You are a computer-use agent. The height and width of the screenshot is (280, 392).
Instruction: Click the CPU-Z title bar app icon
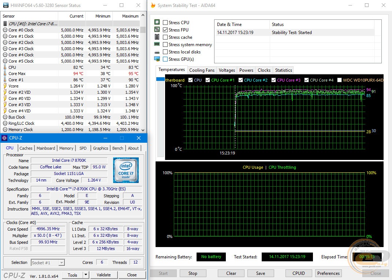point(4,138)
